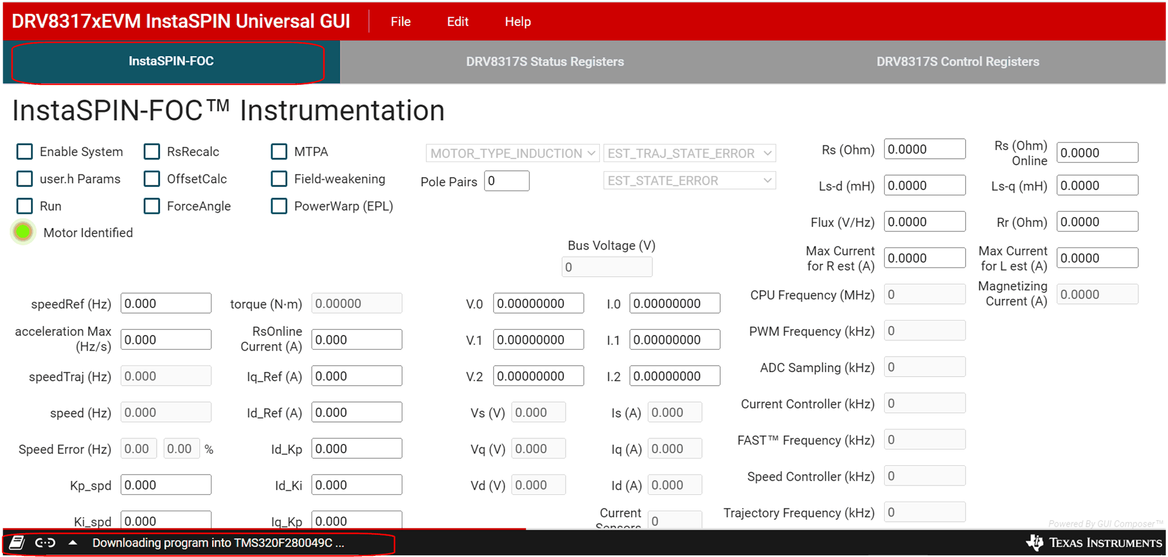Open the MOTOR_TYPE_INDUCTION dropdown
1168x557 pixels.
point(512,153)
